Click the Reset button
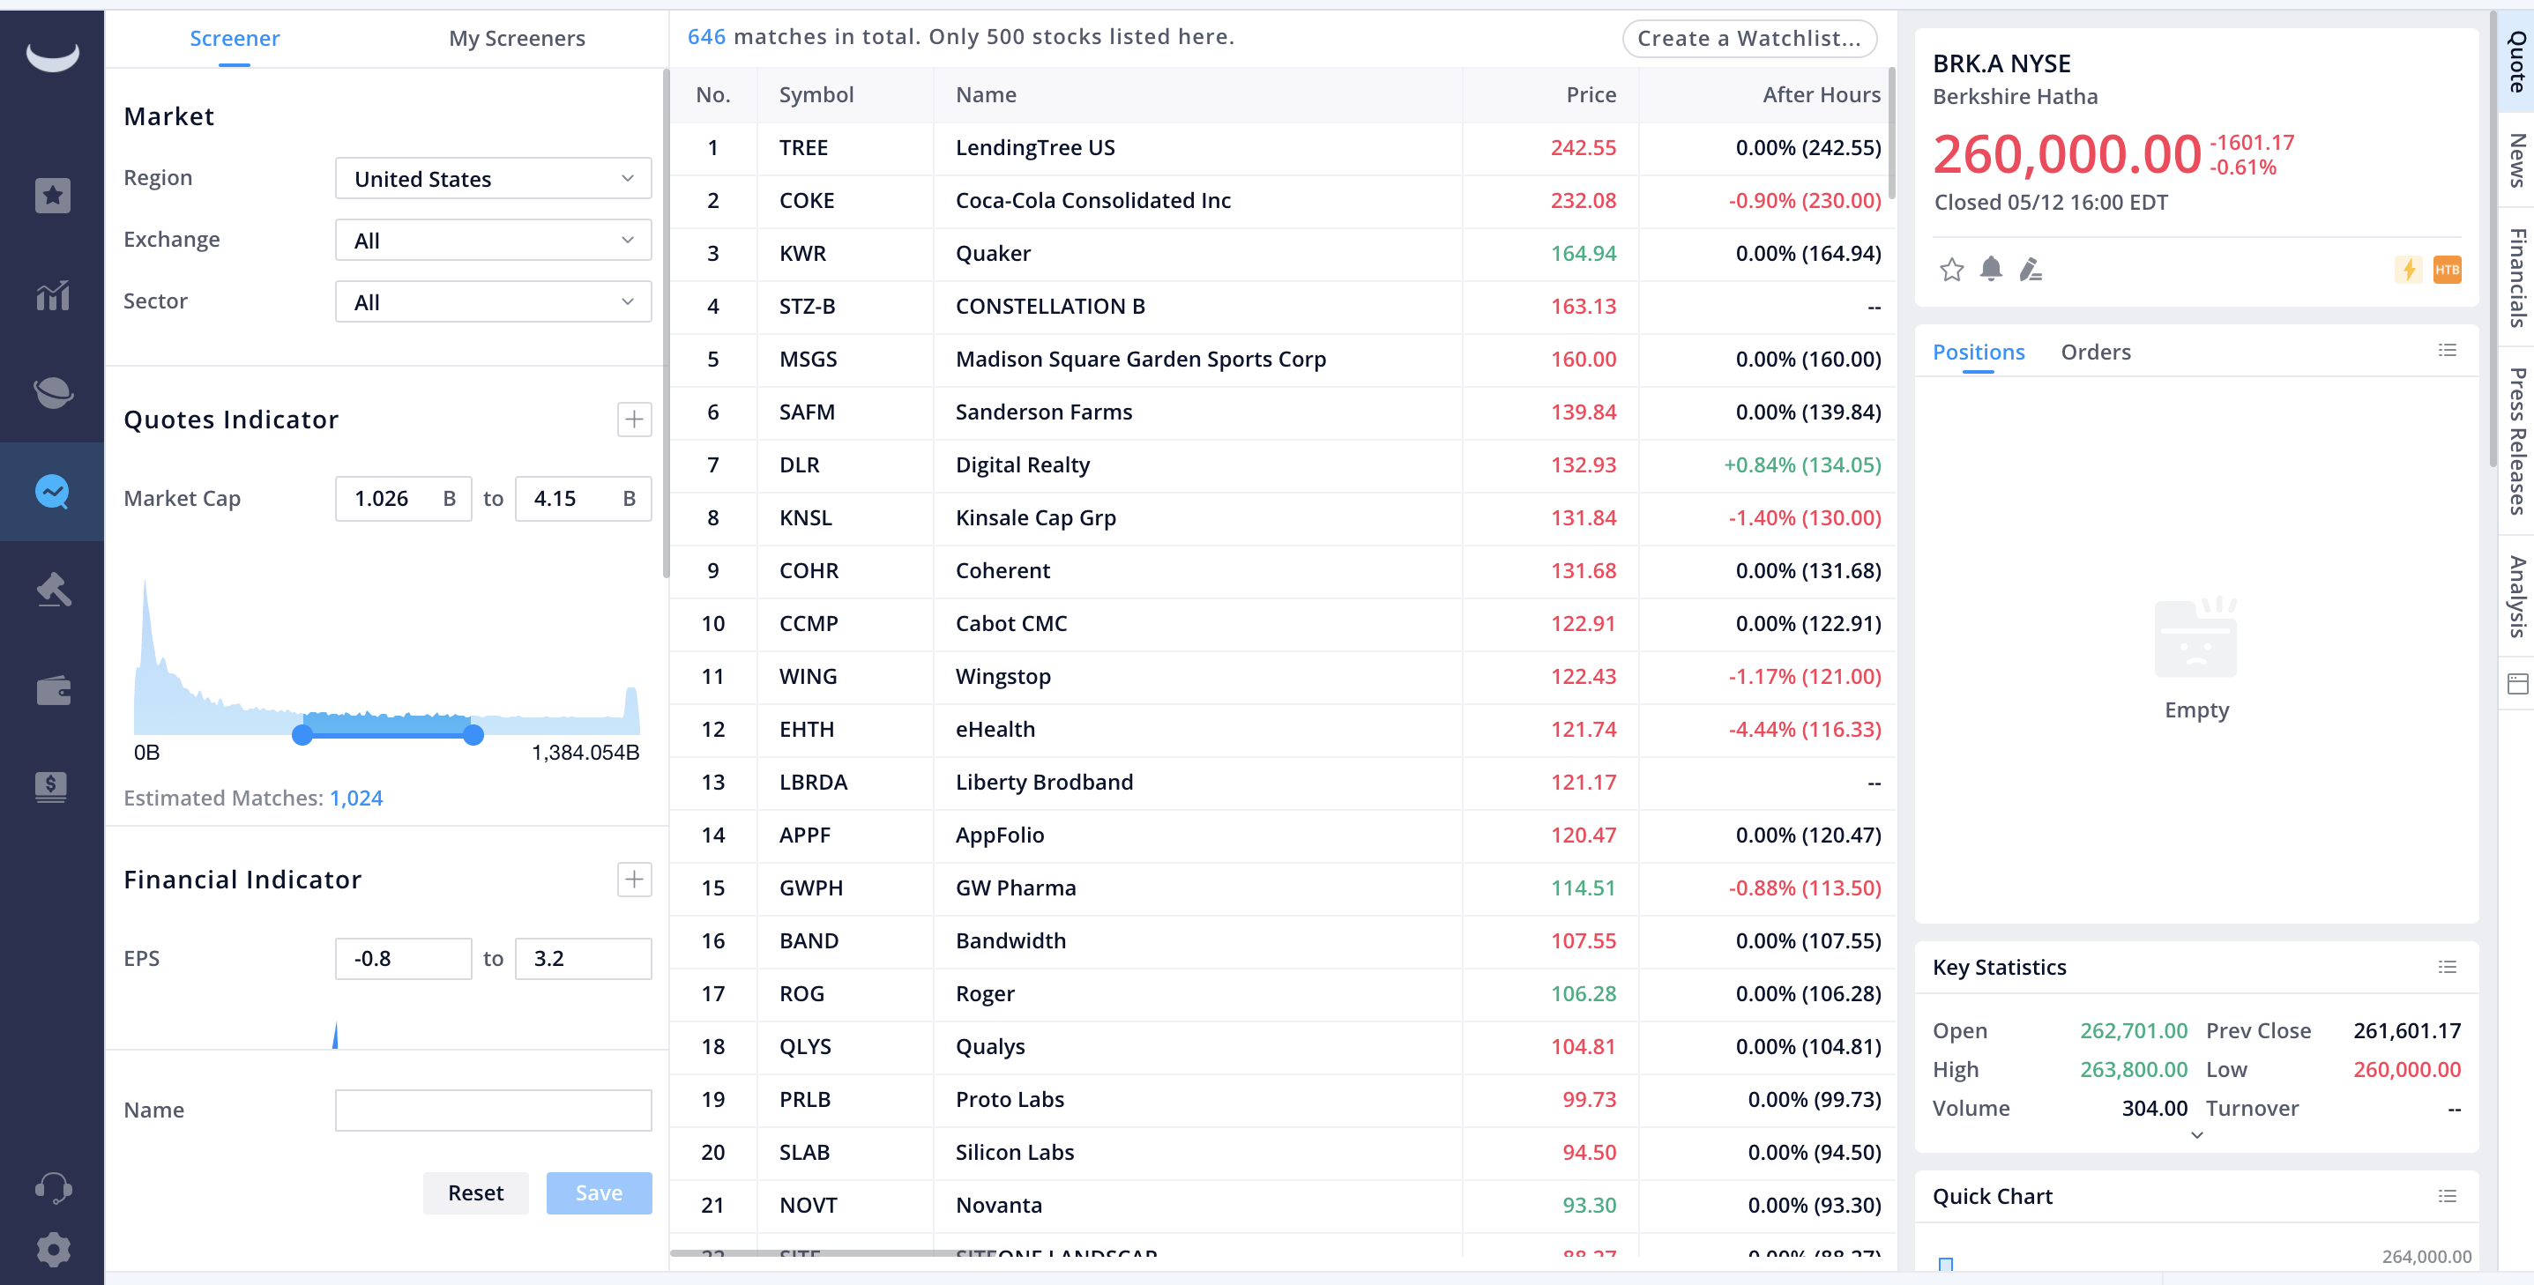The width and height of the screenshot is (2534, 1285). [x=475, y=1192]
